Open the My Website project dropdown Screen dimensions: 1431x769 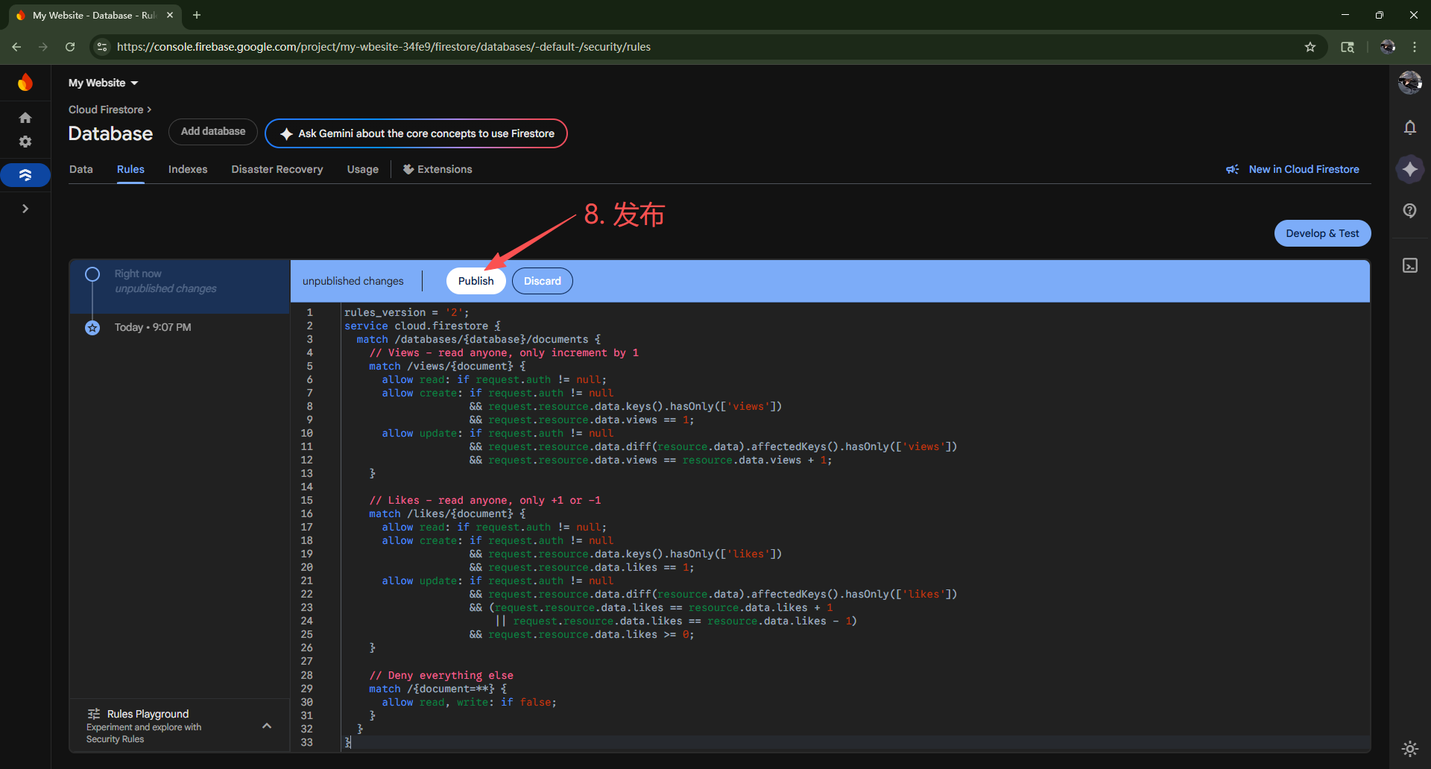[x=103, y=83]
